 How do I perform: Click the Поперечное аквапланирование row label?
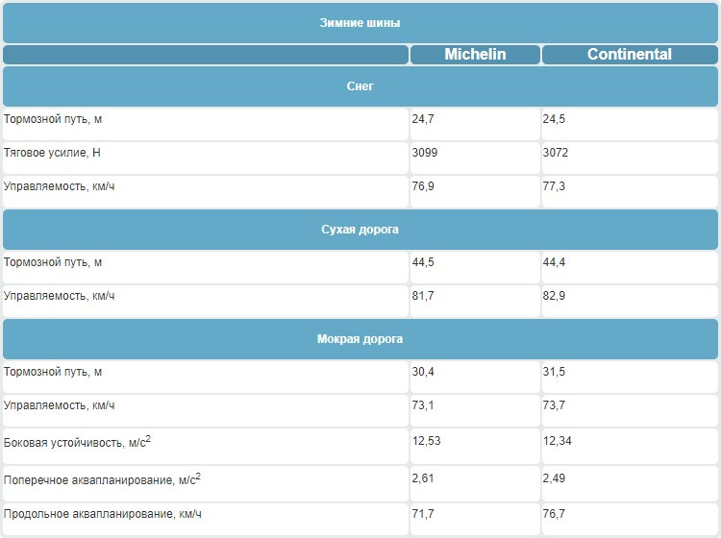[x=102, y=478]
